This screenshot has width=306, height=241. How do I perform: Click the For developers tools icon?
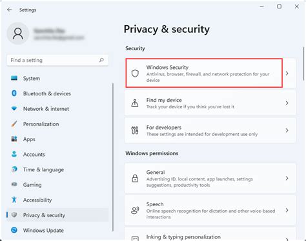[135, 130]
